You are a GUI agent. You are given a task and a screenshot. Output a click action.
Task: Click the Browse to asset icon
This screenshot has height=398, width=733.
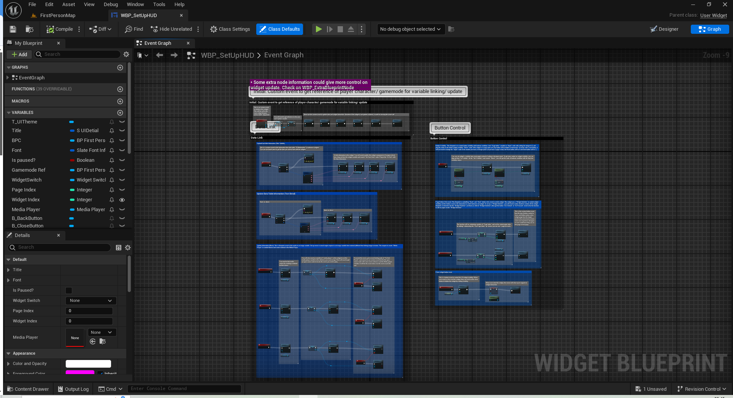pos(29,29)
